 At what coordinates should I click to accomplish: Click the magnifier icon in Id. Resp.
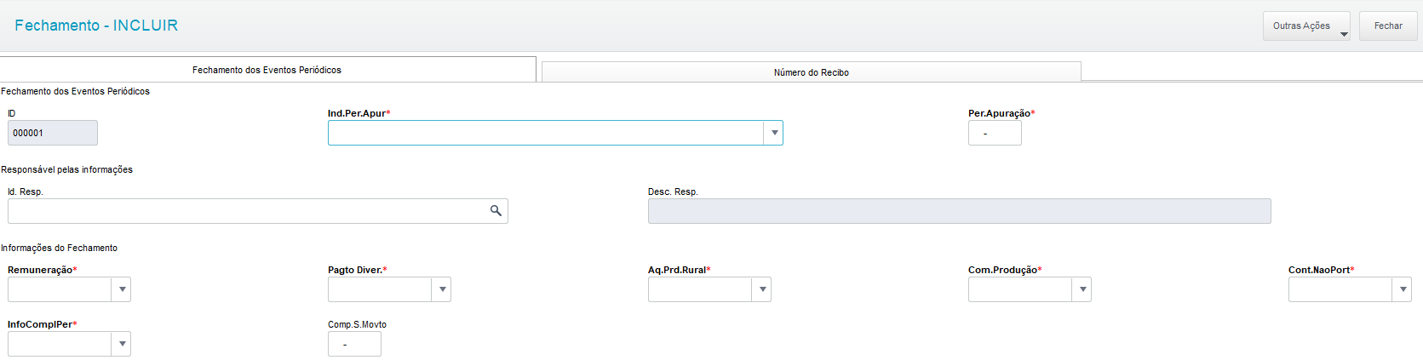[x=496, y=210]
